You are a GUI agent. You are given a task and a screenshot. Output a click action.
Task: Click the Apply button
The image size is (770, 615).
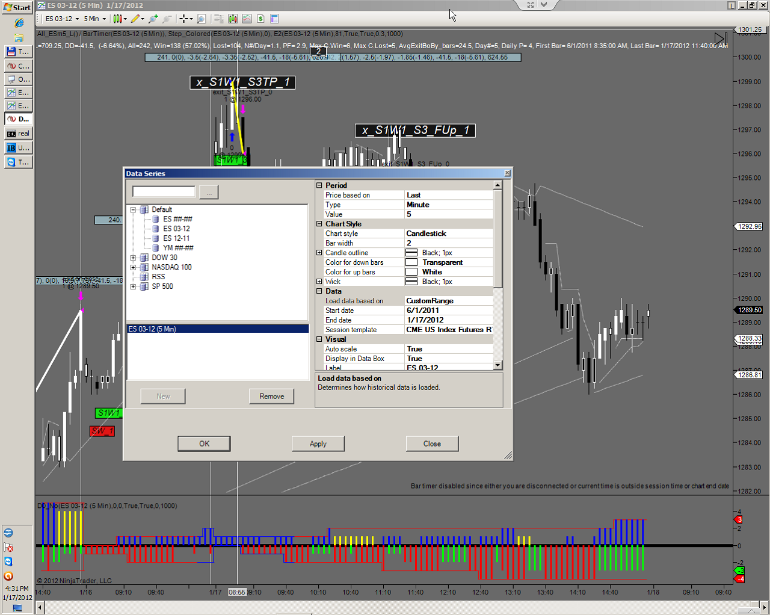318,443
